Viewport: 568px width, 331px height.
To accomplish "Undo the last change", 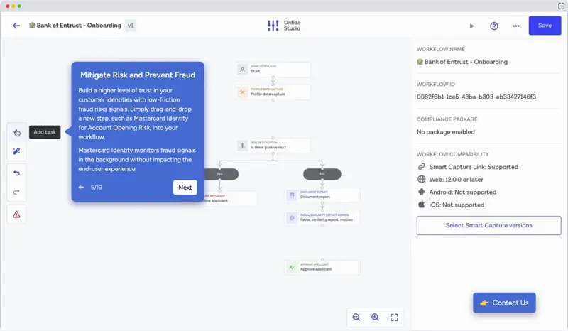I will 16,173.
